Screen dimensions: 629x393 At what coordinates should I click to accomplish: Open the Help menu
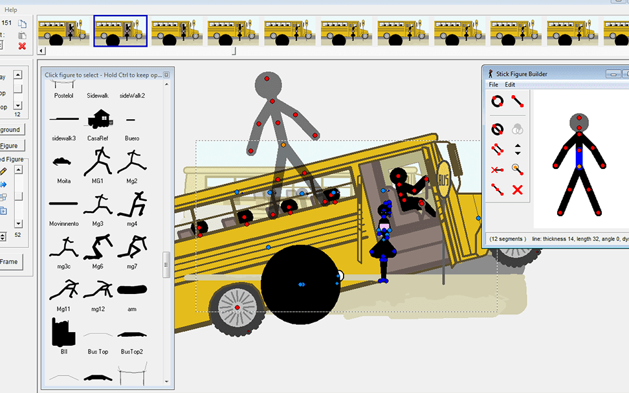pyautogui.click(x=11, y=10)
